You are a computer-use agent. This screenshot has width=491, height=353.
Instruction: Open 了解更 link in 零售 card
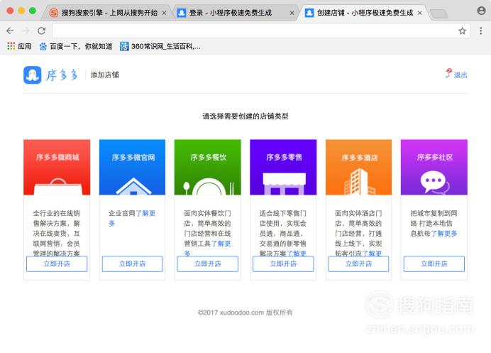(296, 253)
